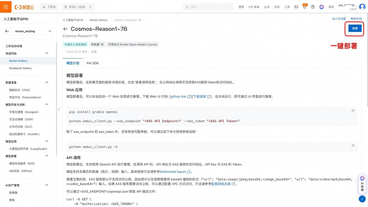Open the AI assistant floating button
368x207 pixels.
(362, 184)
